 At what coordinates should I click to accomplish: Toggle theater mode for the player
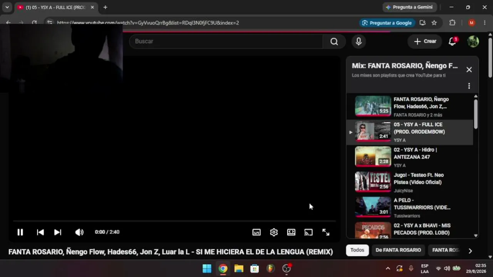(291, 232)
